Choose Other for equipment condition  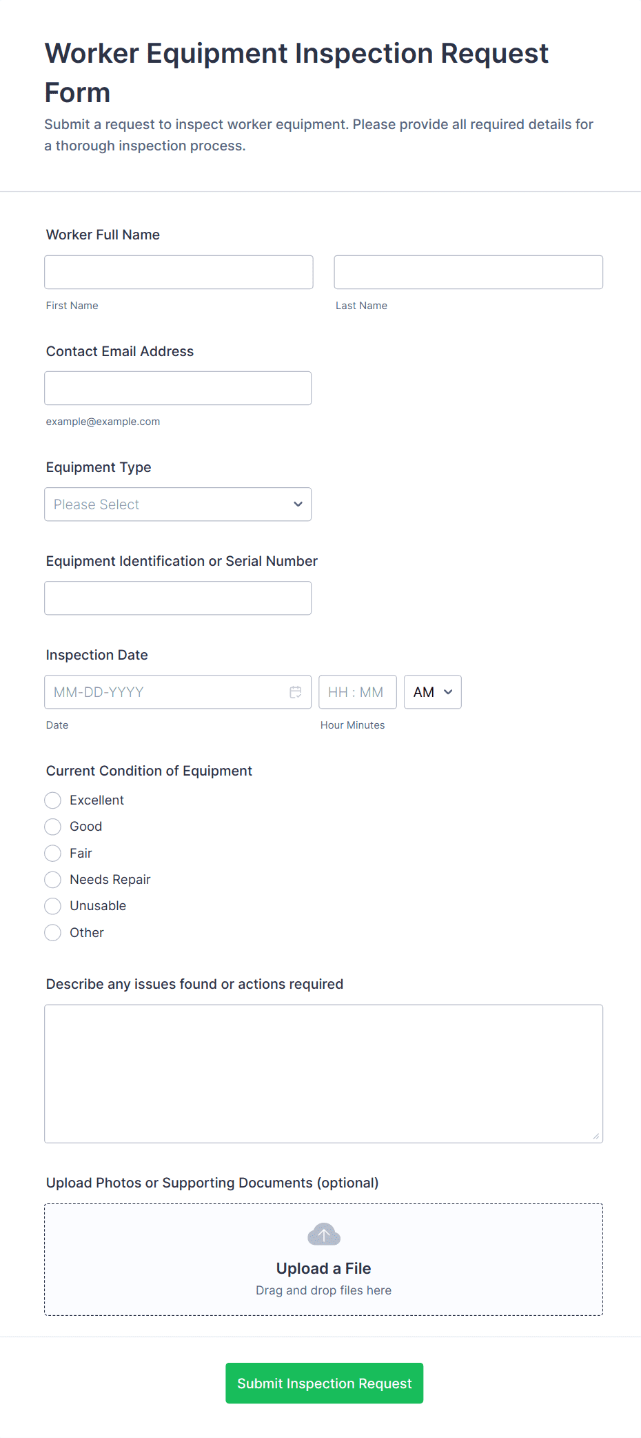pyautogui.click(x=53, y=933)
